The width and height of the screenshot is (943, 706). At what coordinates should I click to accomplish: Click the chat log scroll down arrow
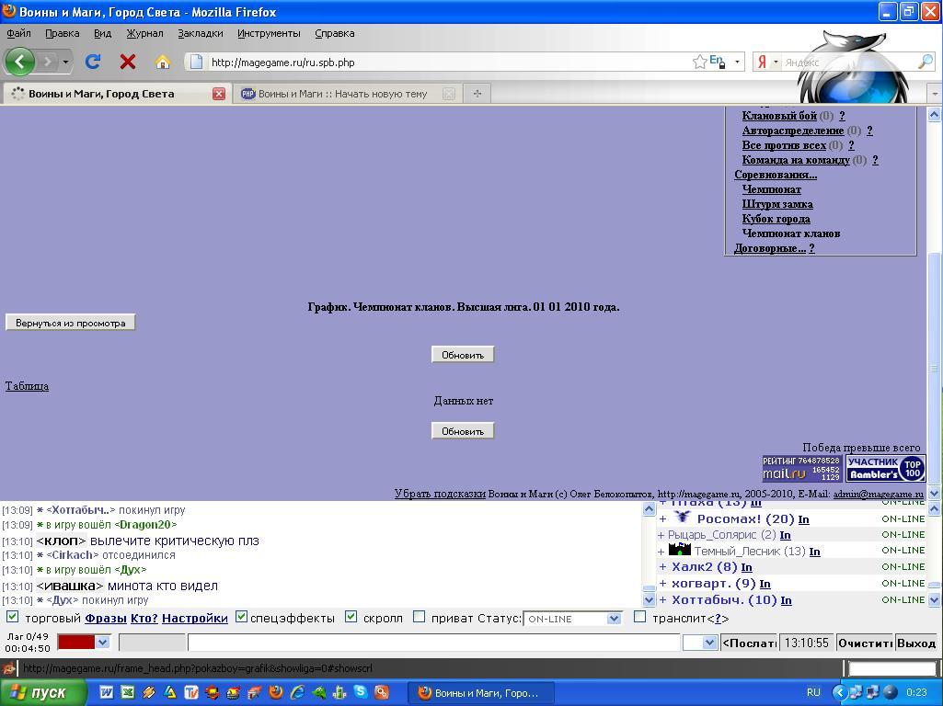pos(649,599)
